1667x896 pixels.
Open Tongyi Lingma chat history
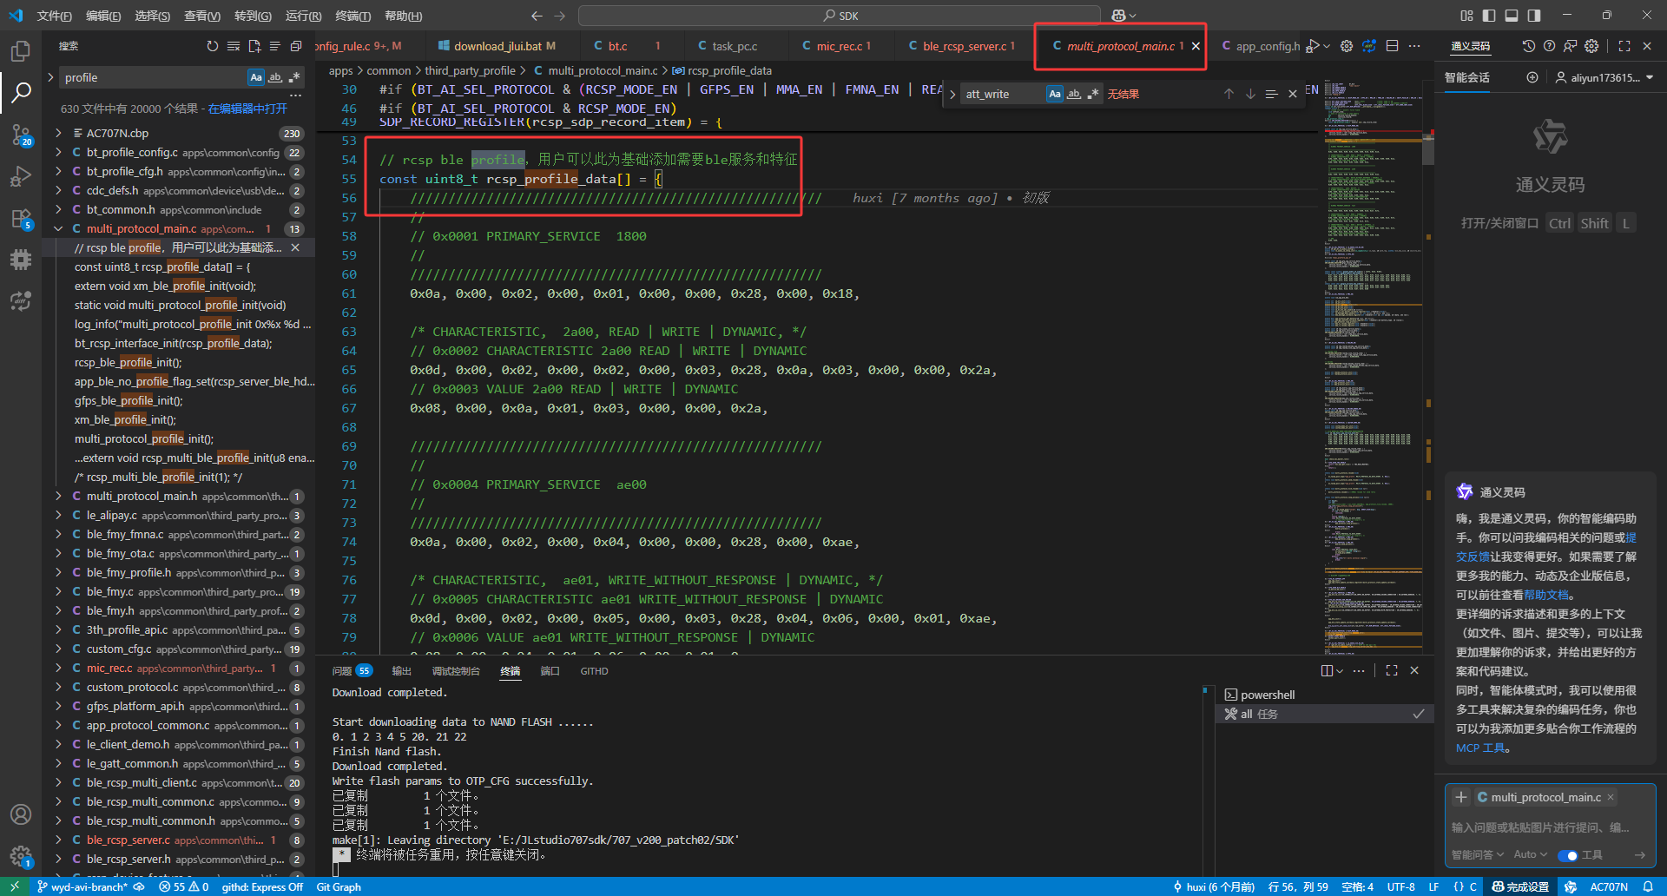point(1528,46)
